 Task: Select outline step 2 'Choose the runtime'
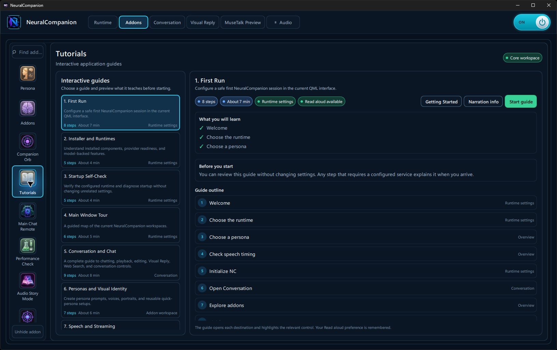coord(366,220)
